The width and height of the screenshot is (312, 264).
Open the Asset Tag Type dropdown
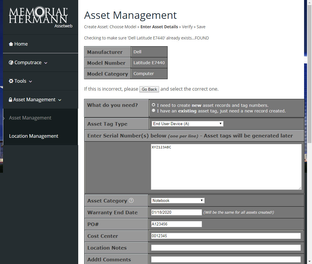187,124
